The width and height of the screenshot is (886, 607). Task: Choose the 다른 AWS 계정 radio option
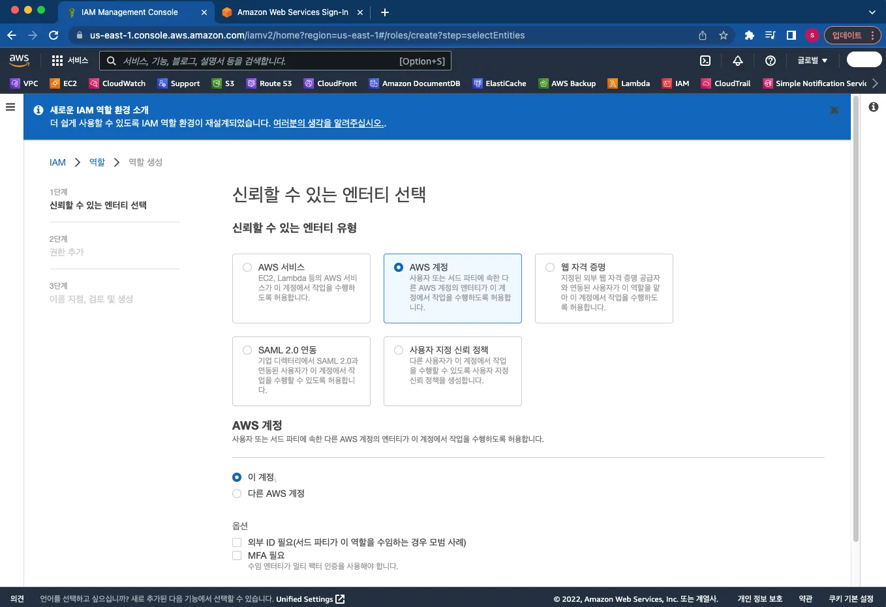click(x=237, y=494)
